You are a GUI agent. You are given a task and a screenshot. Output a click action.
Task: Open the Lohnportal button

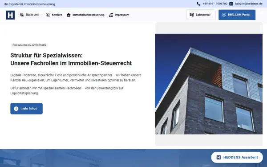click(201, 15)
